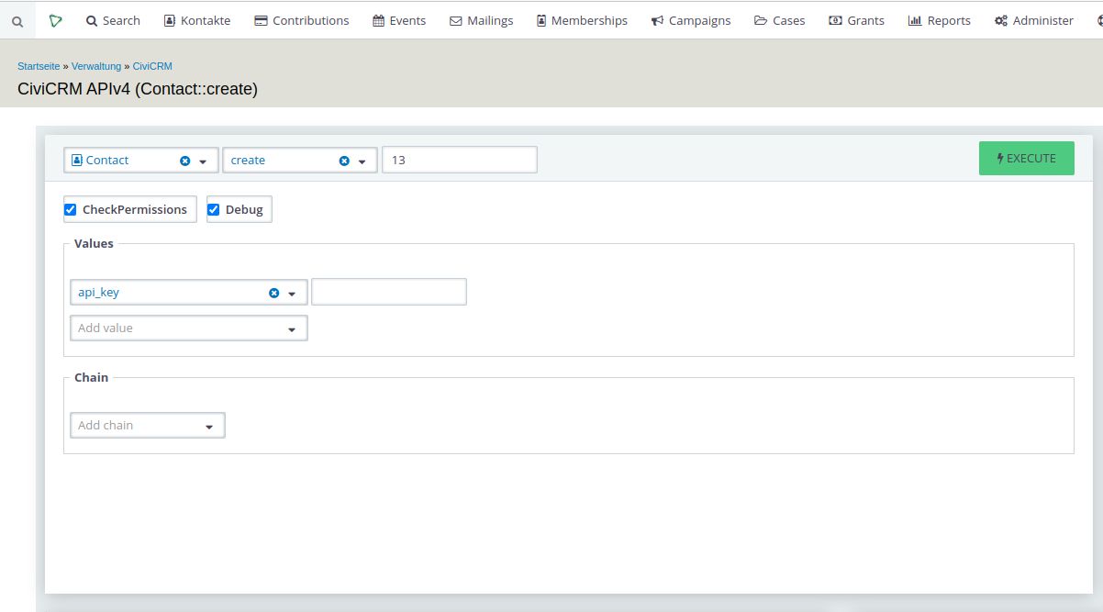Open the Reports menu
This screenshot has height=612, width=1103.
tap(939, 20)
